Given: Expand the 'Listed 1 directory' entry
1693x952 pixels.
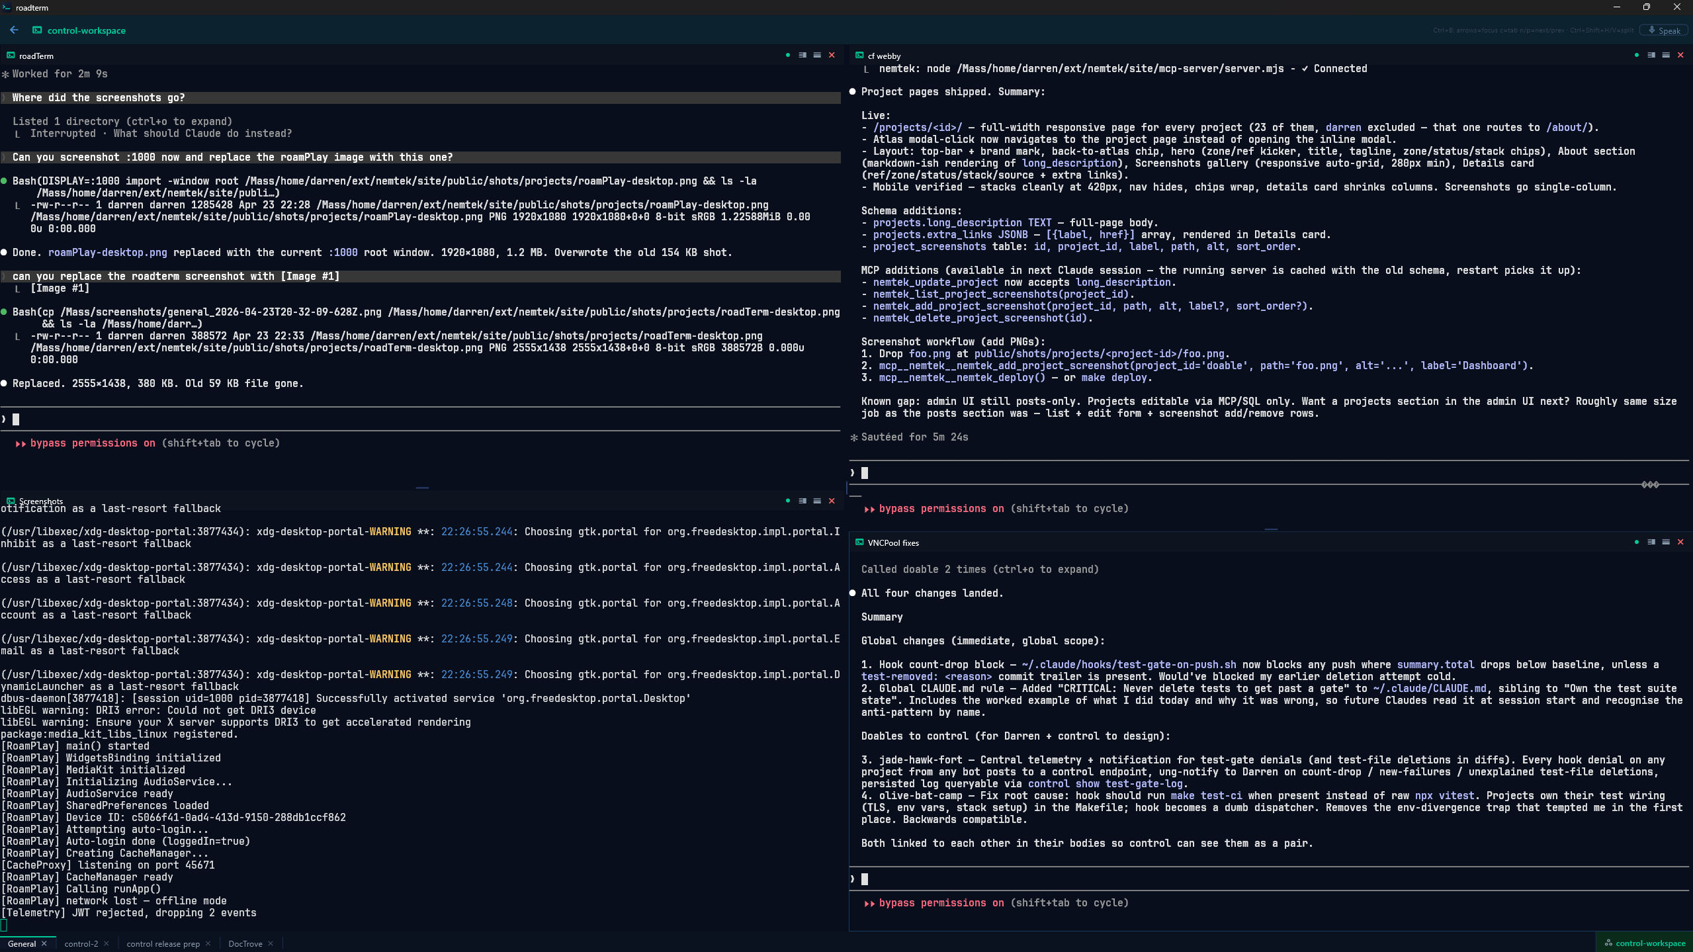Looking at the screenshot, I should pos(122,121).
